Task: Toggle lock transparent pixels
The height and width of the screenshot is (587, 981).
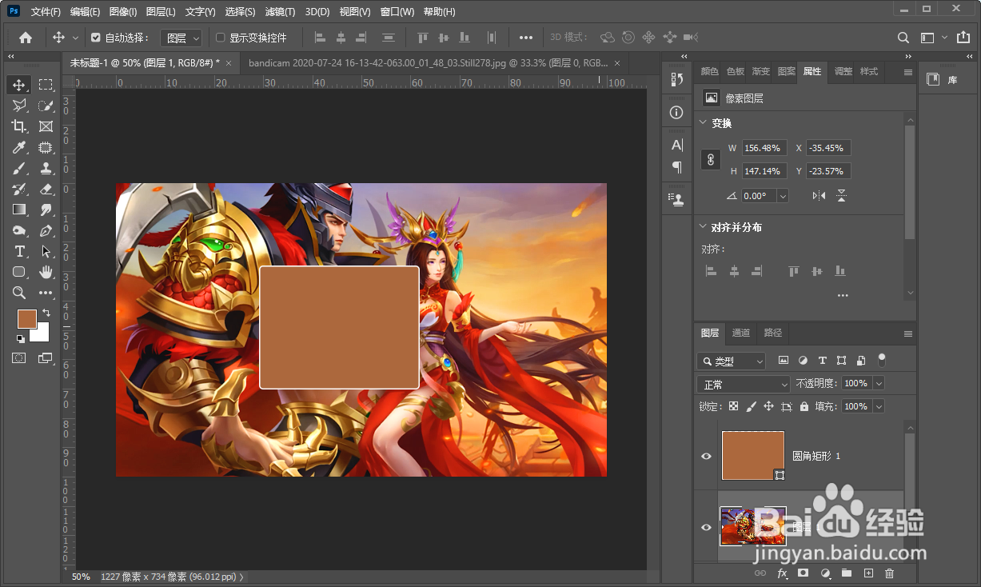Action: pyautogui.click(x=733, y=406)
